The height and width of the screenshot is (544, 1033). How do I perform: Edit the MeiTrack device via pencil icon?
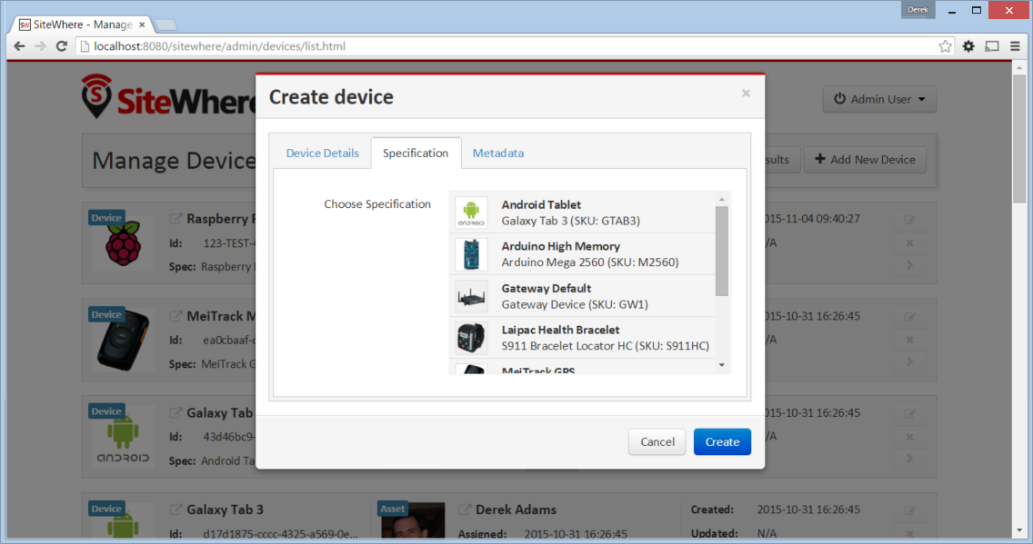pos(910,317)
